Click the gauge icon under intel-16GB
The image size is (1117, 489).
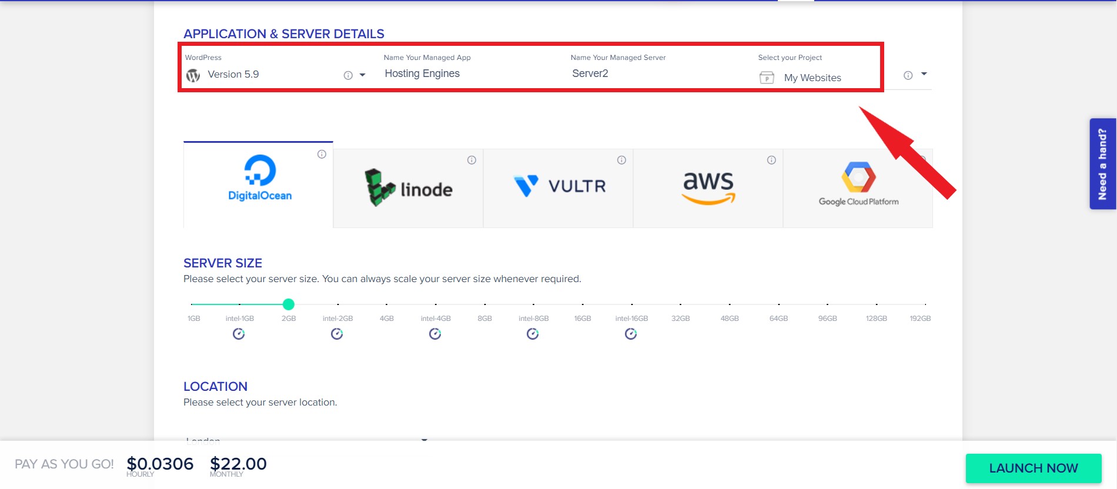pos(631,334)
